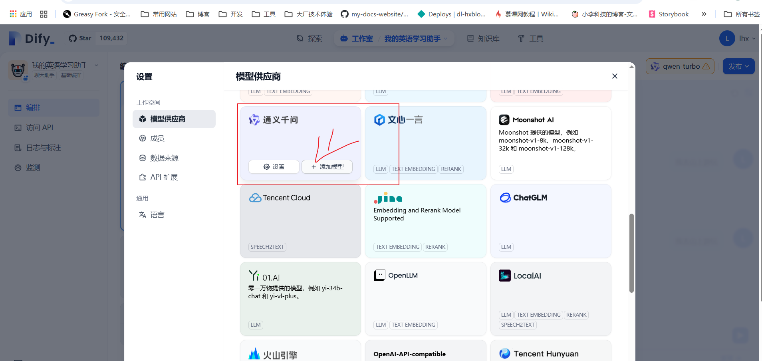
Task: Click the OpenLLM provider icon
Action: click(379, 276)
